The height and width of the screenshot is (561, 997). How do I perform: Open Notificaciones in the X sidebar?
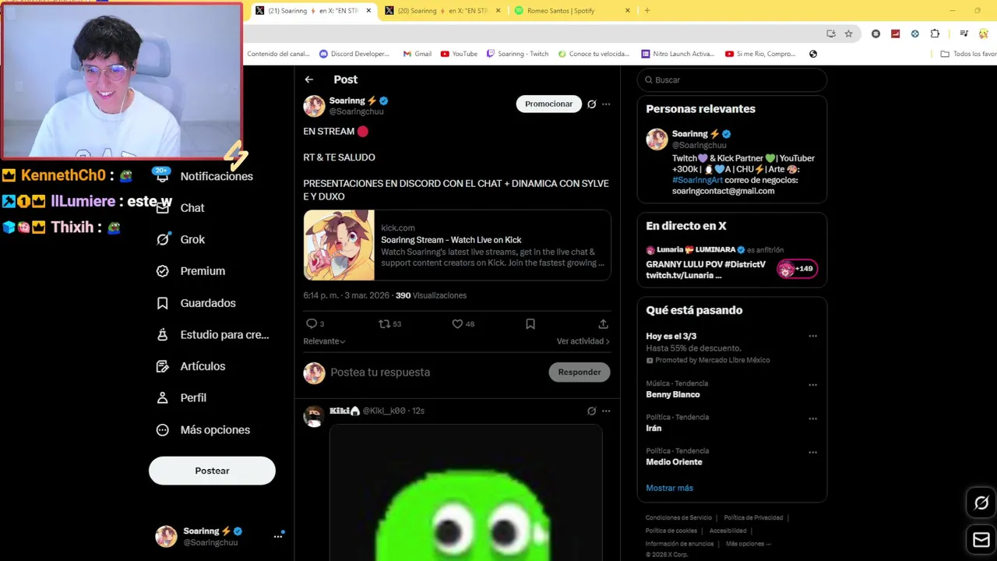(x=217, y=176)
